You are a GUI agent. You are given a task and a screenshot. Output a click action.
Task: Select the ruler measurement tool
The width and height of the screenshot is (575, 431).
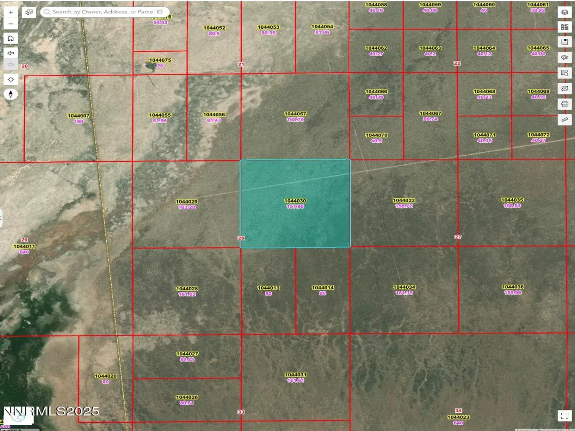pyautogui.click(x=564, y=119)
